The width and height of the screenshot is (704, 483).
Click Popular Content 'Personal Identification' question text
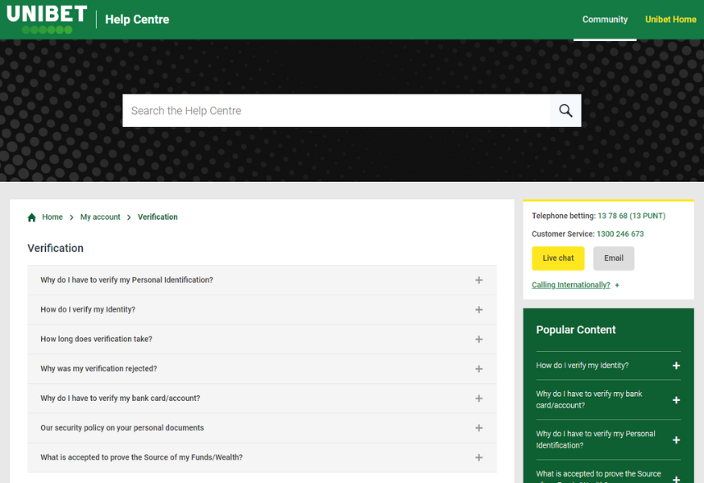[x=595, y=440]
